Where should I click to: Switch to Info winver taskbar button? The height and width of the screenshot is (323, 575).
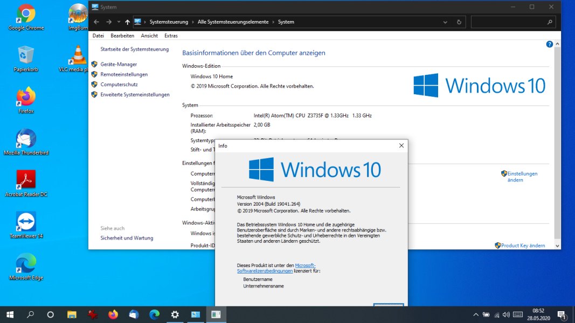coord(216,314)
